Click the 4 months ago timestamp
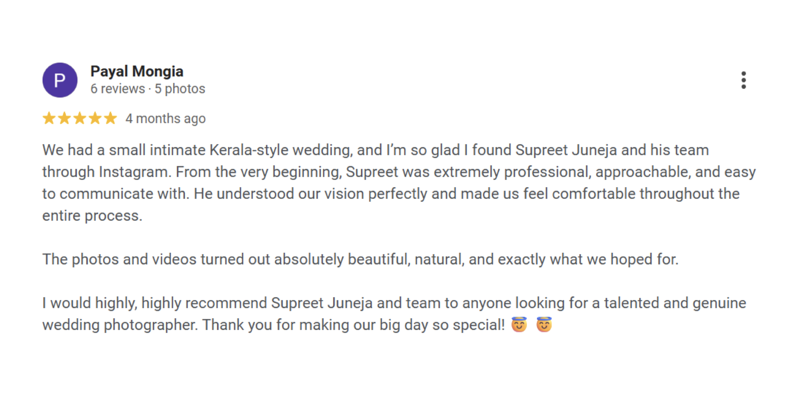Viewport: 801px width, 397px height. pos(166,119)
